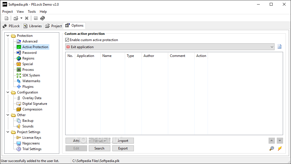This screenshot has width=291, height=164.
Task: Click the Import button
Action: pyautogui.click(x=123, y=141)
